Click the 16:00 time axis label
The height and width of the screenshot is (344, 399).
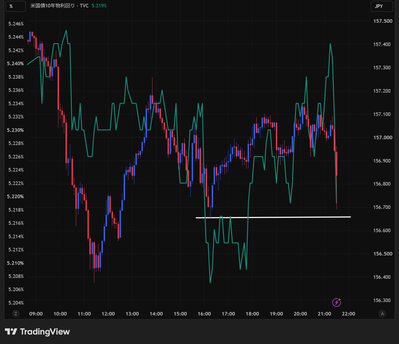[204, 314]
